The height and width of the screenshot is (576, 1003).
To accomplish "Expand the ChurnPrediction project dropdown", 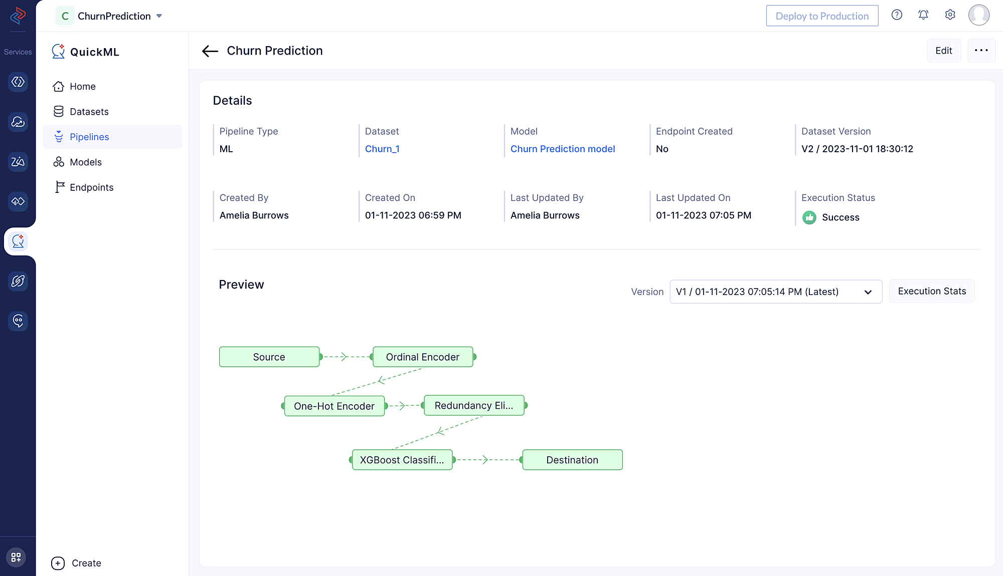I will [x=160, y=15].
